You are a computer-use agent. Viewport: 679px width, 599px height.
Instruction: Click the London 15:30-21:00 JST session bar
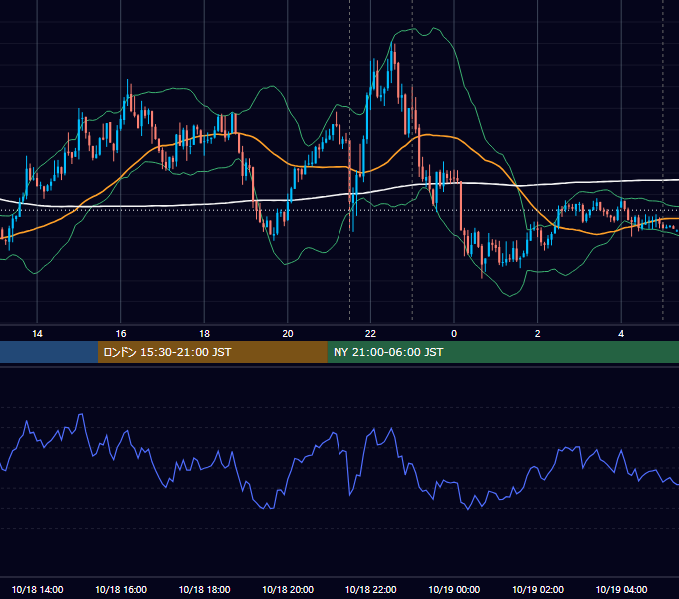212,352
